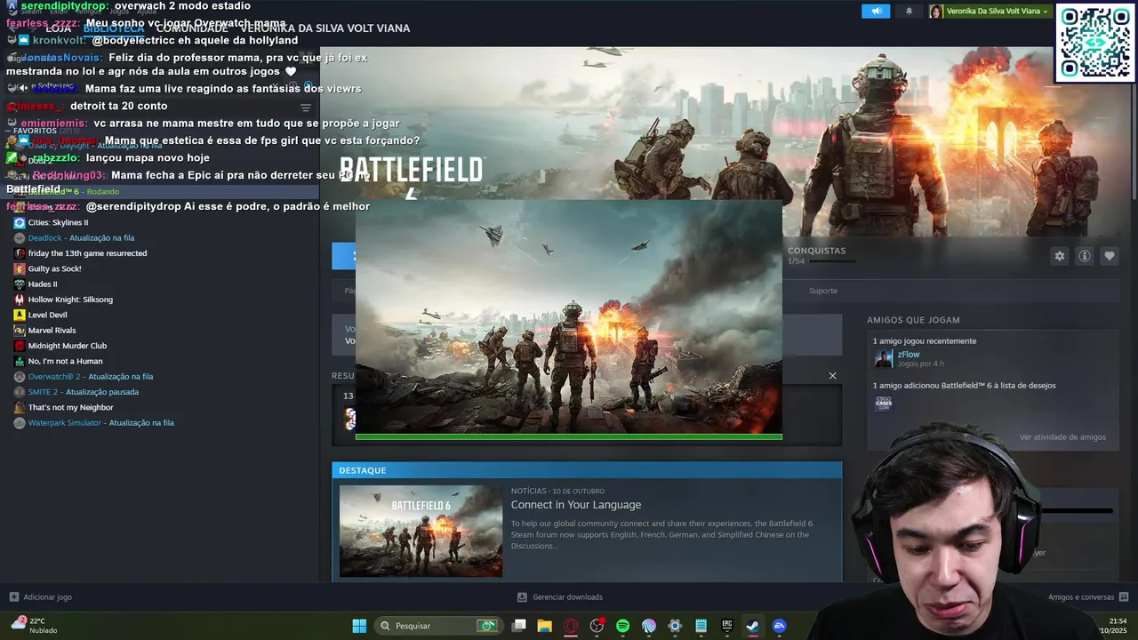Open the EA app from the taskbar
Viewport: 1138px width, 640px height.
(x=780, y=626)
